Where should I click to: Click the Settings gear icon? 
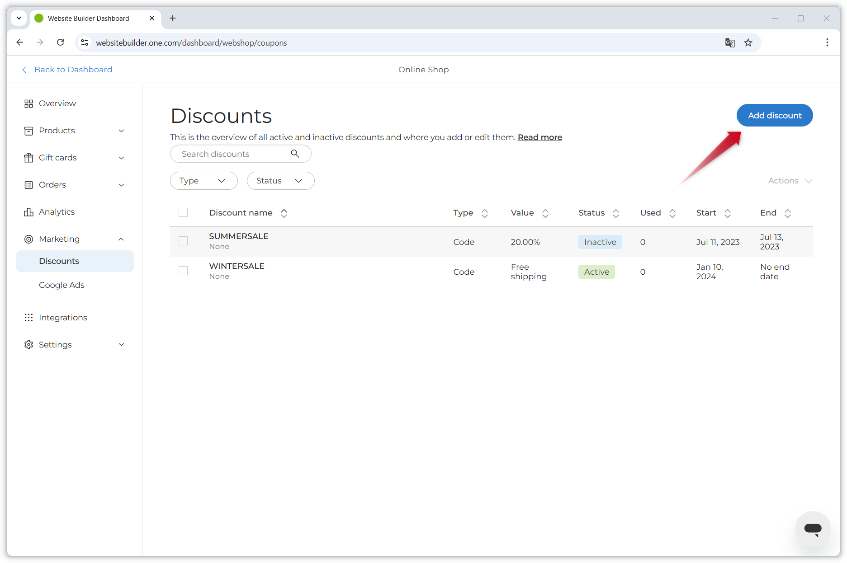[28, 344]
